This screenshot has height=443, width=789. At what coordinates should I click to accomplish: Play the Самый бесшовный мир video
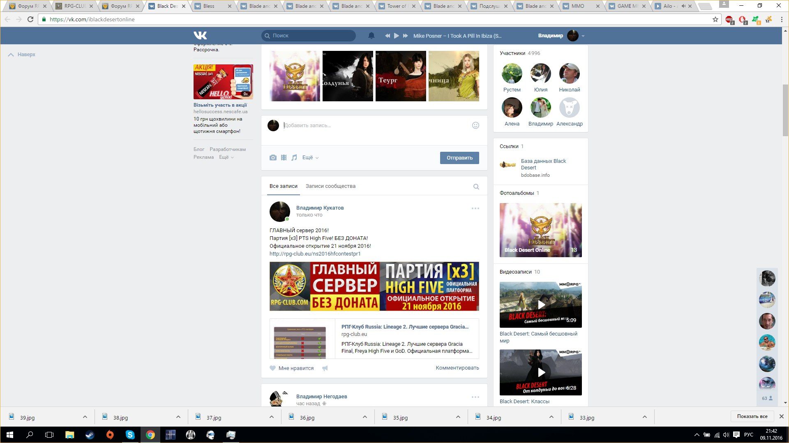coord(541,304)
